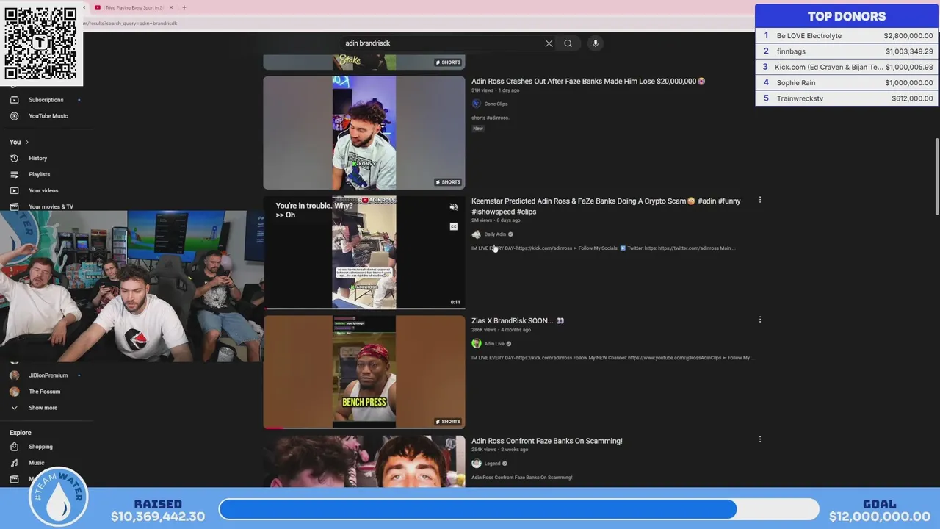Click the Legend channel avatar
940x529 pixels.
(476, 464)
